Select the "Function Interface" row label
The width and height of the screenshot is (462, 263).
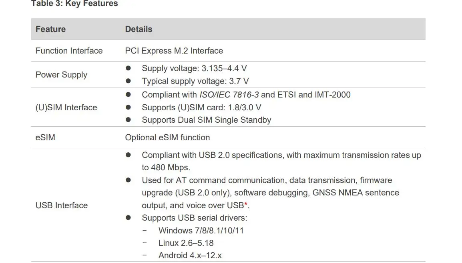pyautogui.click(x=69, y=51)
